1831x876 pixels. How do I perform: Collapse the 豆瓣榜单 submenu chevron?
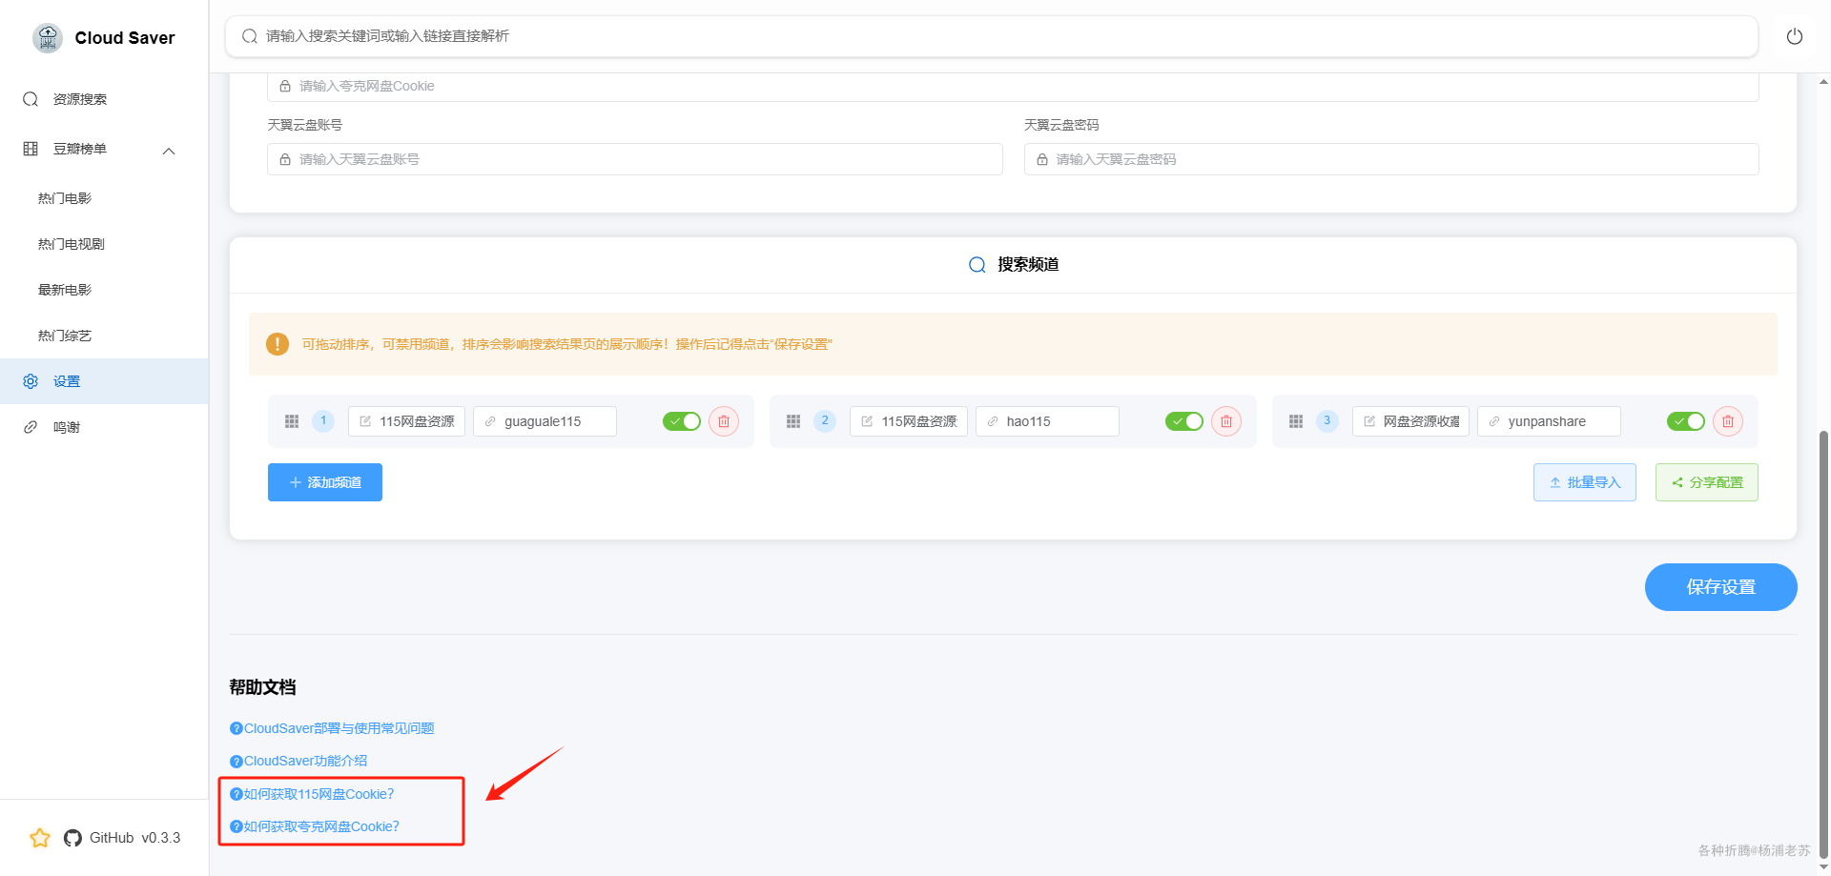click(169, 151)
